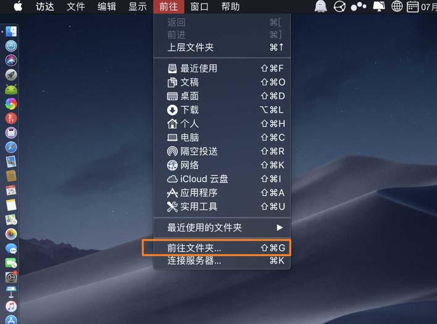The width and height of the screenshot is (437, 324).
Task: Click the ghost icon in menu bar
Action: pos(320,6)
